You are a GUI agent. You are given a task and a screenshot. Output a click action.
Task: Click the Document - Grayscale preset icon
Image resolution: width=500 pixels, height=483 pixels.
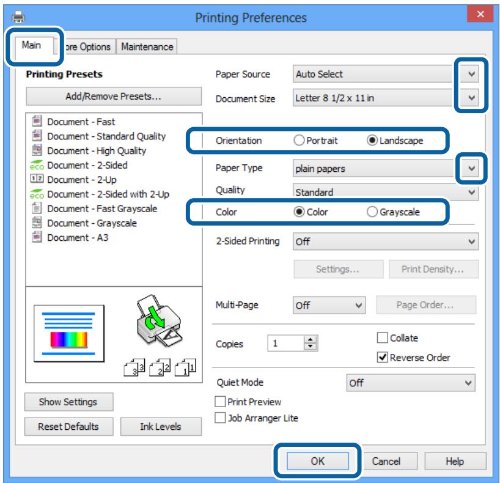tap(37, 223)
